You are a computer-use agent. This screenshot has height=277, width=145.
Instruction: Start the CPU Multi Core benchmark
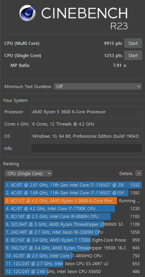[x=133, y=43]
